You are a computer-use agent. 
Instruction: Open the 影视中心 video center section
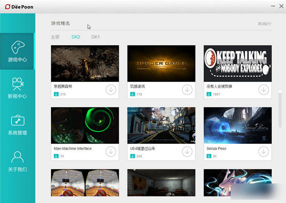click(x=17, y=88)
